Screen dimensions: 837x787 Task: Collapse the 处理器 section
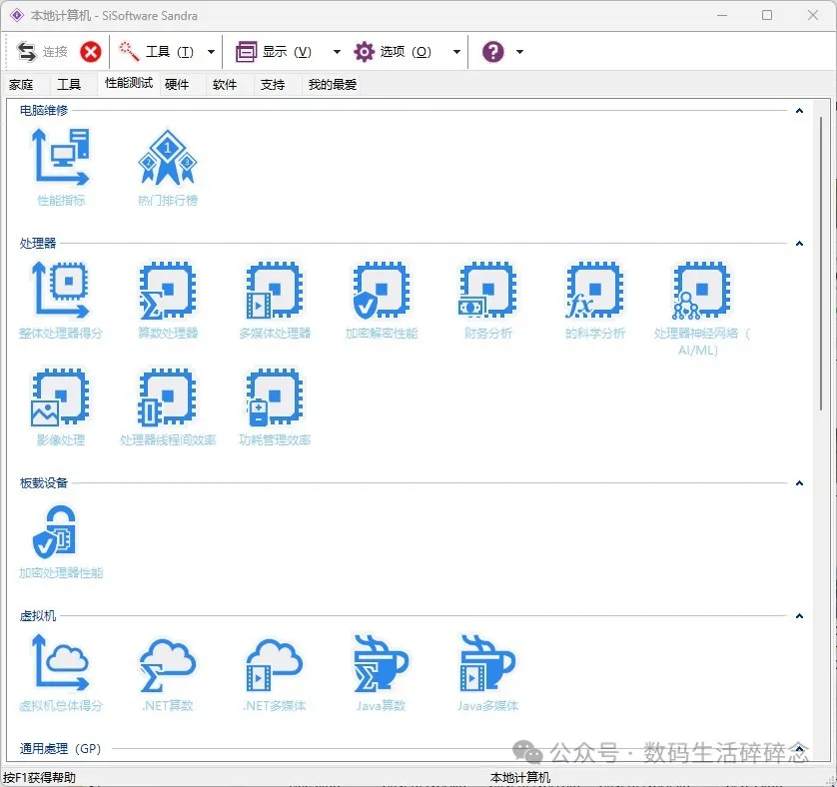point(799,244)
